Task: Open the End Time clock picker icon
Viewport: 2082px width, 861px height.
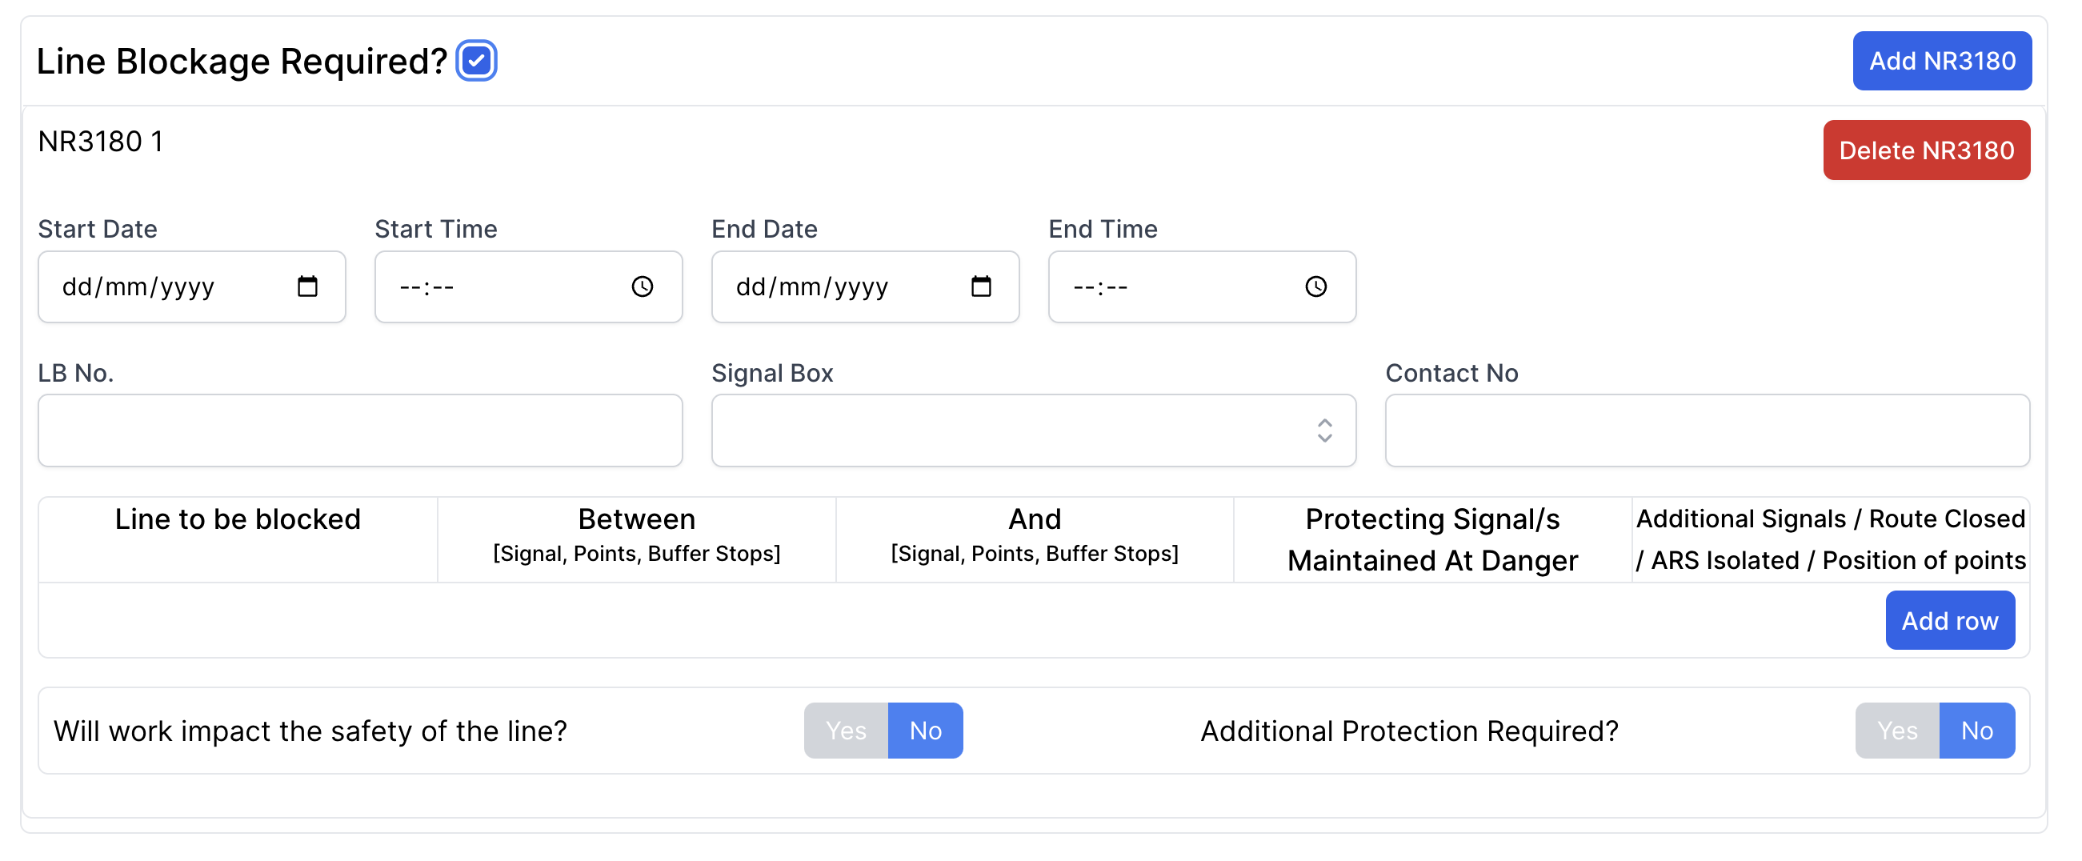Action: point(1315,286)
